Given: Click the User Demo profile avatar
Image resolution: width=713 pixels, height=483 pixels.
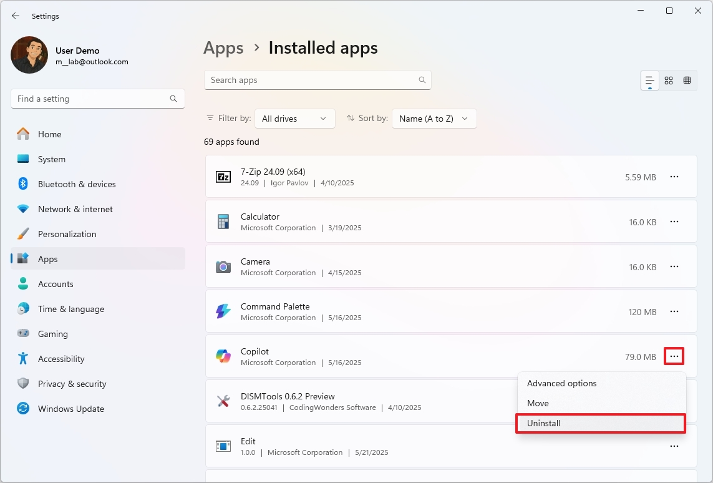Looking at the screenshot, I should click(29, 55).
